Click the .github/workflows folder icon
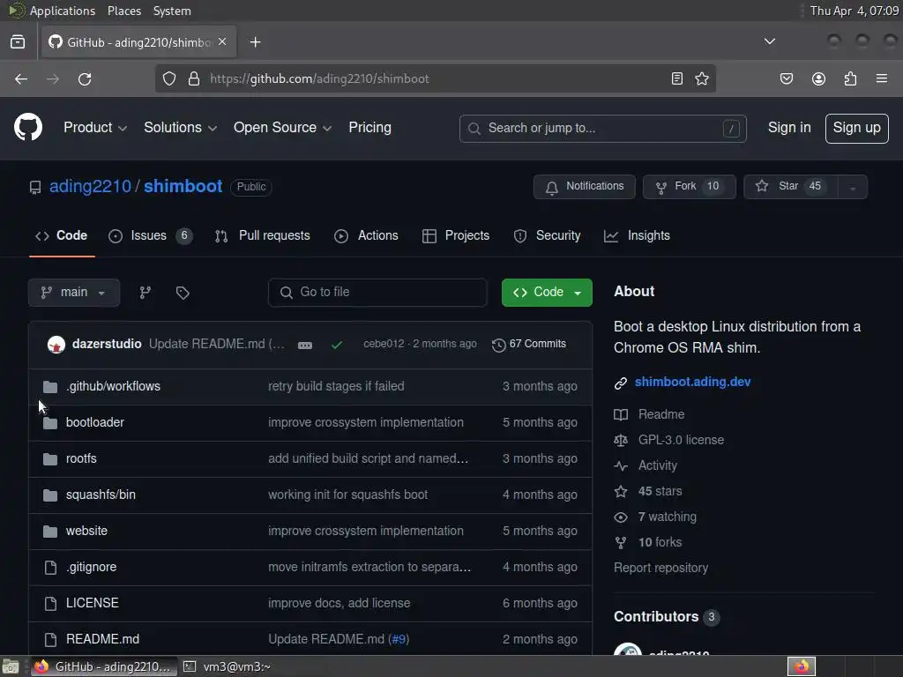903x677 pixels. point(50,387)
